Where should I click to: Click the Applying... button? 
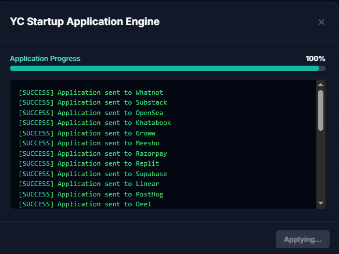302,239
